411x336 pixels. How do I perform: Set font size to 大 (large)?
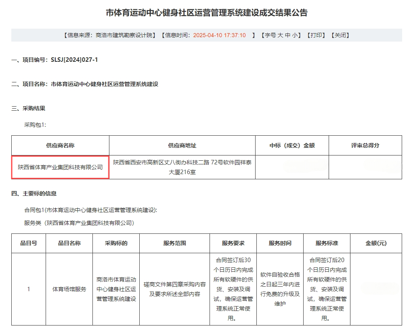[280, 35]
